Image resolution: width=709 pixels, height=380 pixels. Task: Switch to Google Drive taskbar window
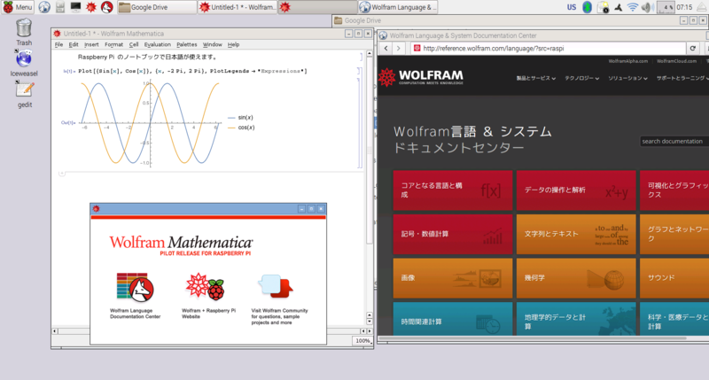coord(157,7)
